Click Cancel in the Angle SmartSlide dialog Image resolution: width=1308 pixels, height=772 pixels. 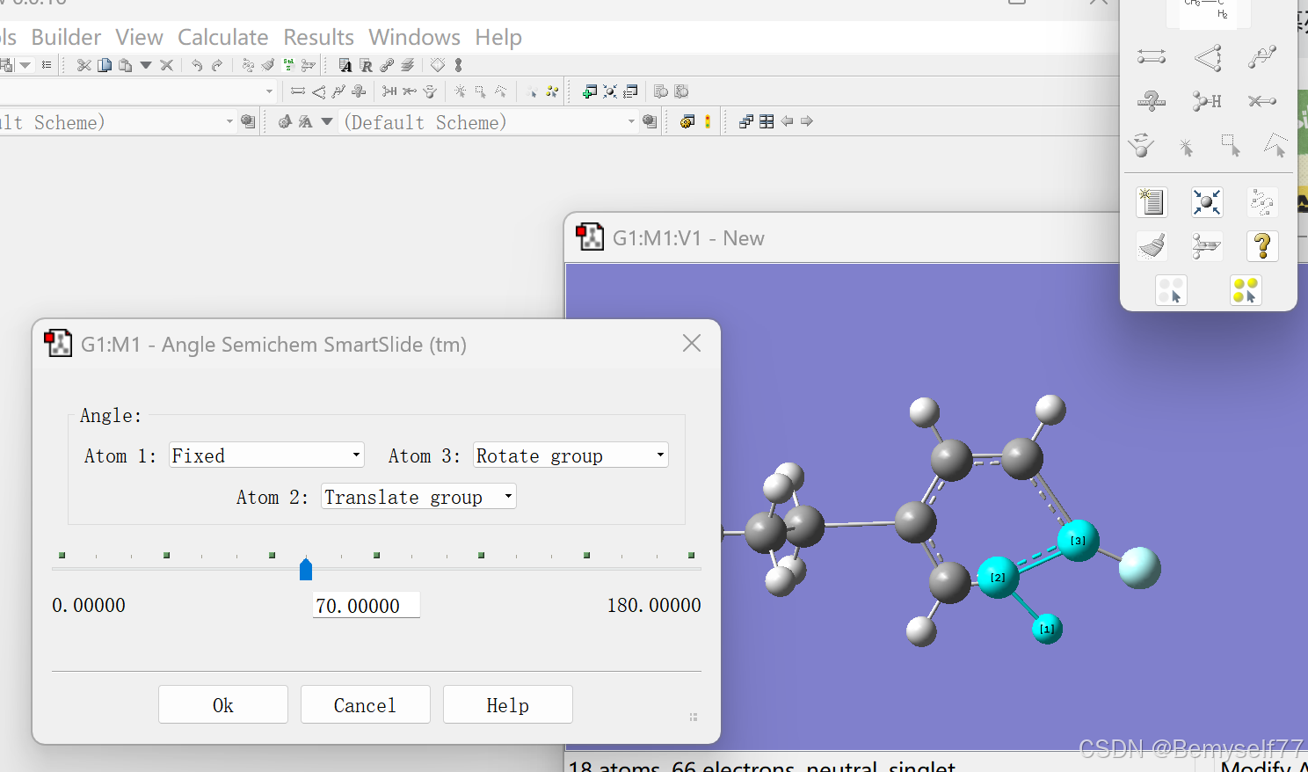point(366,705)
